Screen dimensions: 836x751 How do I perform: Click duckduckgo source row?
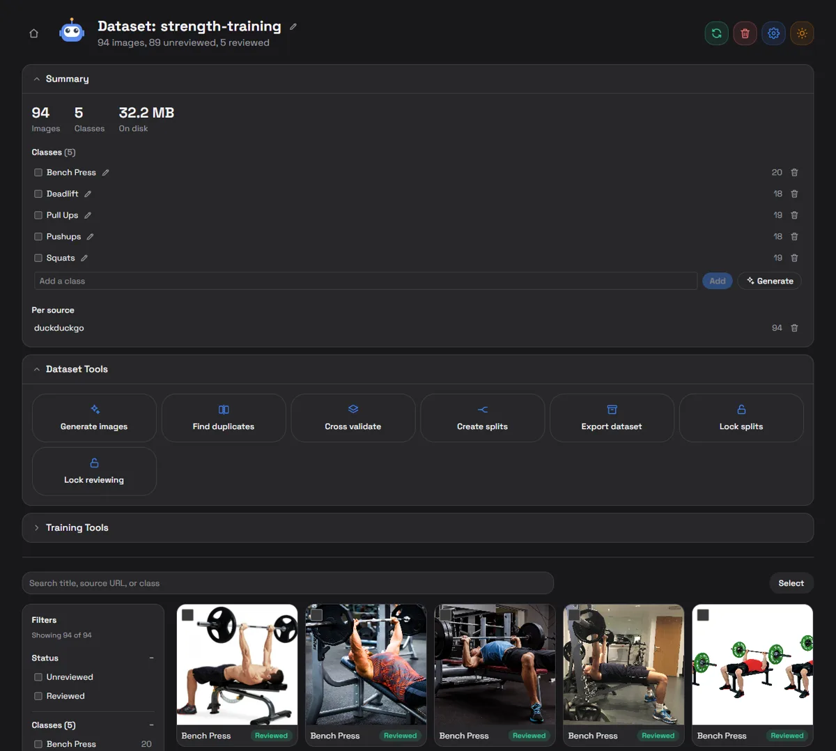click(x=417, y=328)
